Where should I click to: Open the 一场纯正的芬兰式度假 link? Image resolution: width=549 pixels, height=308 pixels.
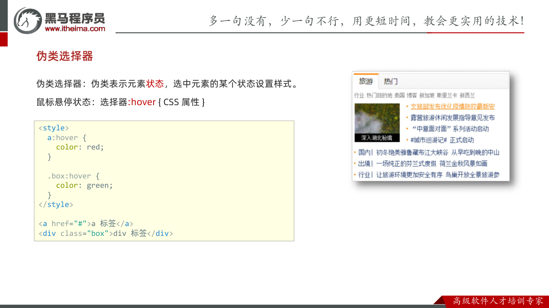click(x=406, y=163)
